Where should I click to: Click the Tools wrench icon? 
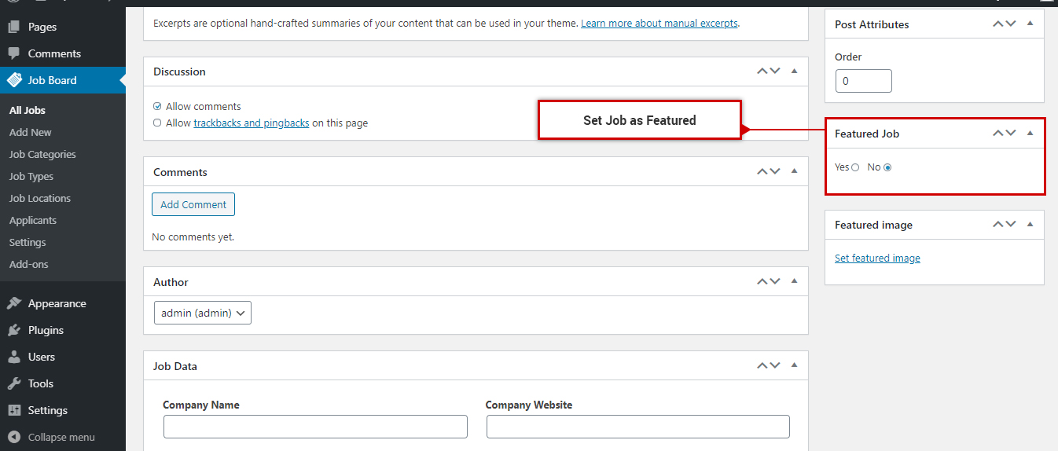click(14, 383)
